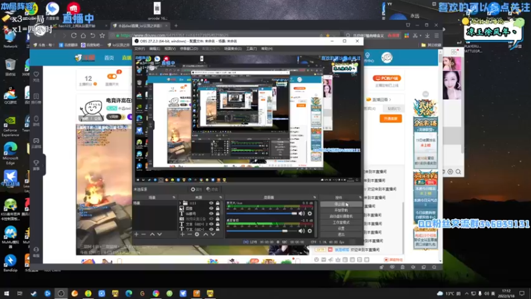Screen dimensions: 531x299
Task: Open browser downloads icon
Action: click(427, 35)
